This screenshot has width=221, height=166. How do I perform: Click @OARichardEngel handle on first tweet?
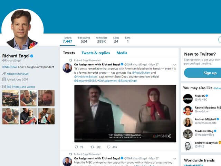pyautogui.click(x=136, y=65)
